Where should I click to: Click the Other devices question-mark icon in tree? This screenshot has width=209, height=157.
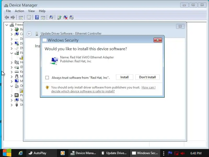pyautogui.click(x=17, y=86)
